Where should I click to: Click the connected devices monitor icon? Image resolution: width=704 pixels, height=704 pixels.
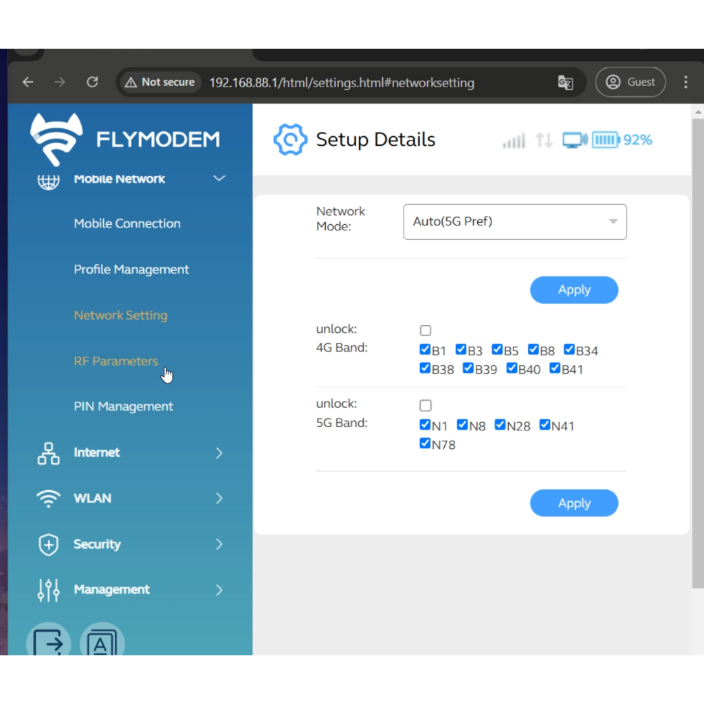[574, 140]
